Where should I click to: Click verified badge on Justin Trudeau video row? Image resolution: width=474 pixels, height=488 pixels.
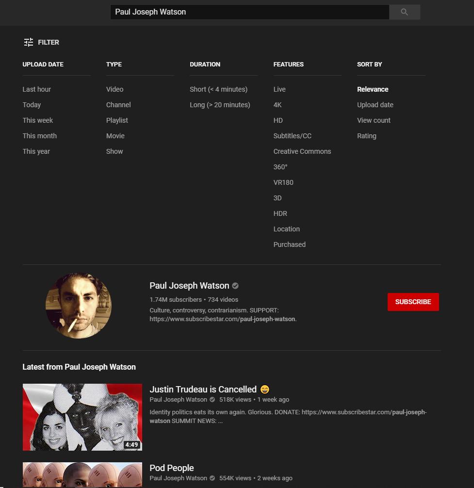click(x=212, y=400)
